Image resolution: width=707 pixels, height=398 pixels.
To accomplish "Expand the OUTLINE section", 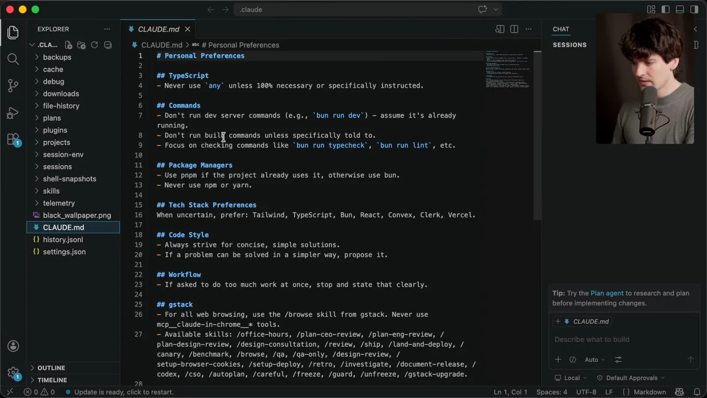I will pyautogui.click(x=73, y=368).
